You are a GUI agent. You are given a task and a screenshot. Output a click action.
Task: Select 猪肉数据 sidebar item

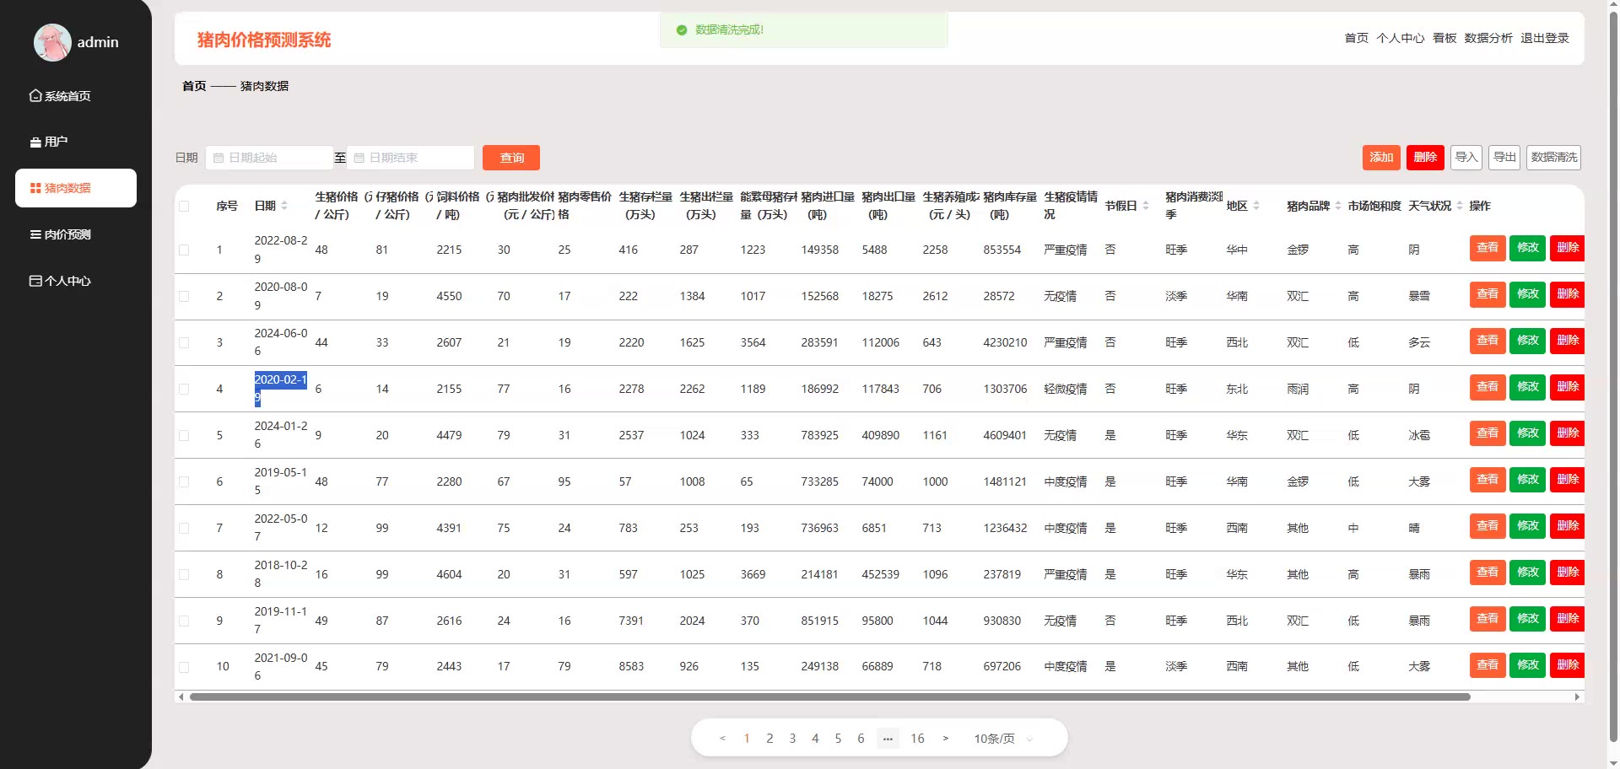tap(76, 188)
